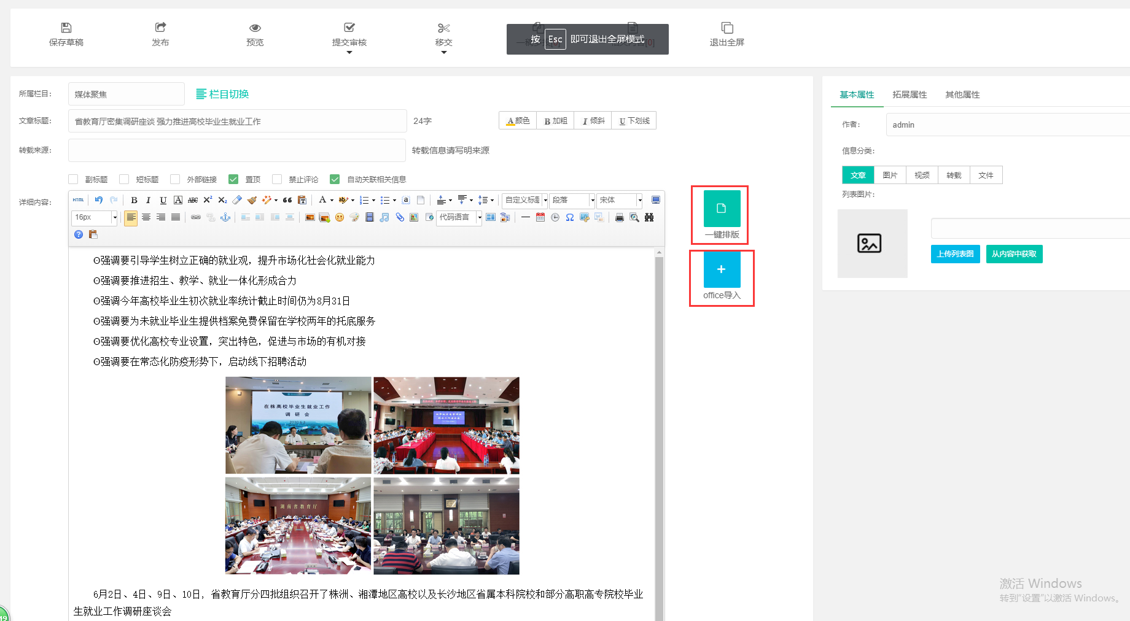Open the 自定义标题 dropdown
This screenshot has height=621, width=1130.
(x=526, y=200)
